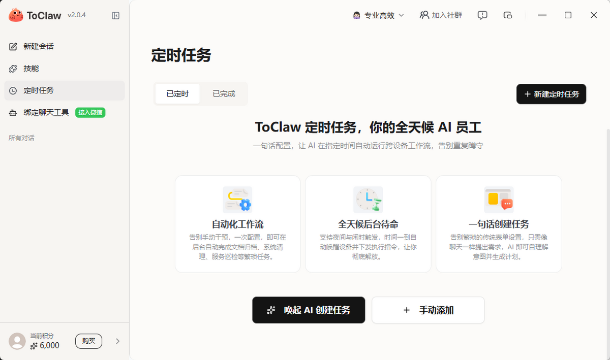610x360 pixels.
Task: Click the floating window icon in titlebar
Action: 507,15
